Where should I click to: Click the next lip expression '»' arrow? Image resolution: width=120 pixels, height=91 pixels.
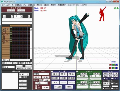tap(100, 76)
